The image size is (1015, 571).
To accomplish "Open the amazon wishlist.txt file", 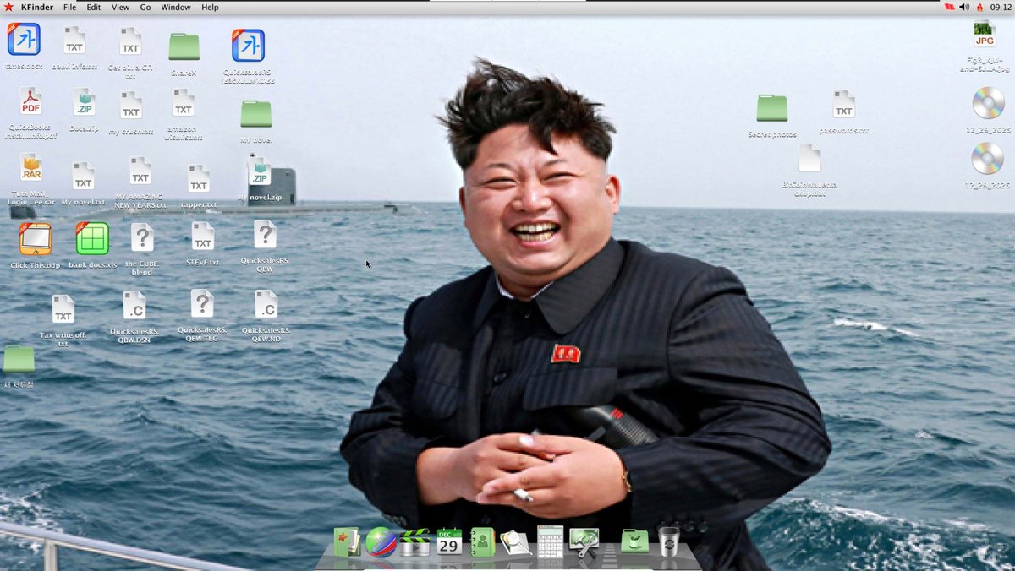I will 184,103.
